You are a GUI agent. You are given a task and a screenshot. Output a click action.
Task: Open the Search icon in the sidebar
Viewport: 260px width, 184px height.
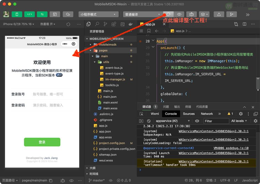point(97,24)
